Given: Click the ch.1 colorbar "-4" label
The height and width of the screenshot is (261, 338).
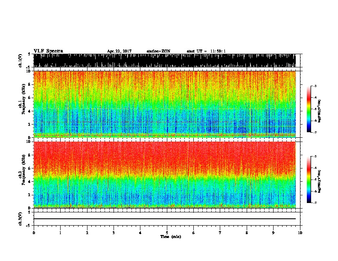Looking at the screenshot, I should pyautogui.click(x=315, y=98).
